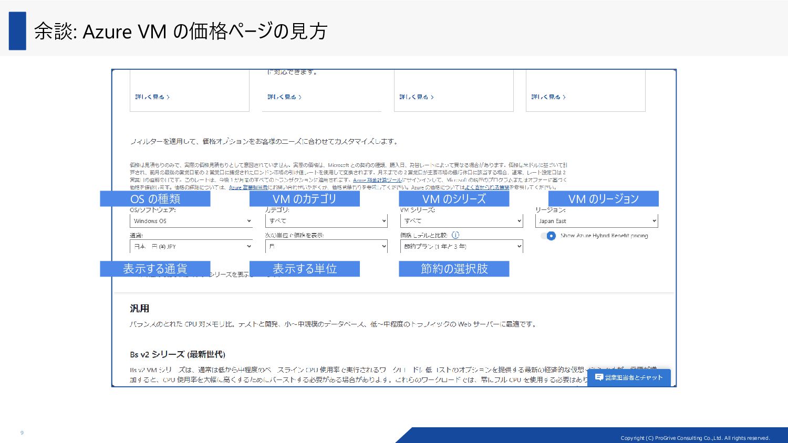Click the info icon beside 価格モデルと比較

click(455, 235)
